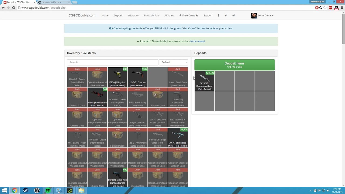
Task: Open Affiliates in the navbar
Action: tap(169, 15)
